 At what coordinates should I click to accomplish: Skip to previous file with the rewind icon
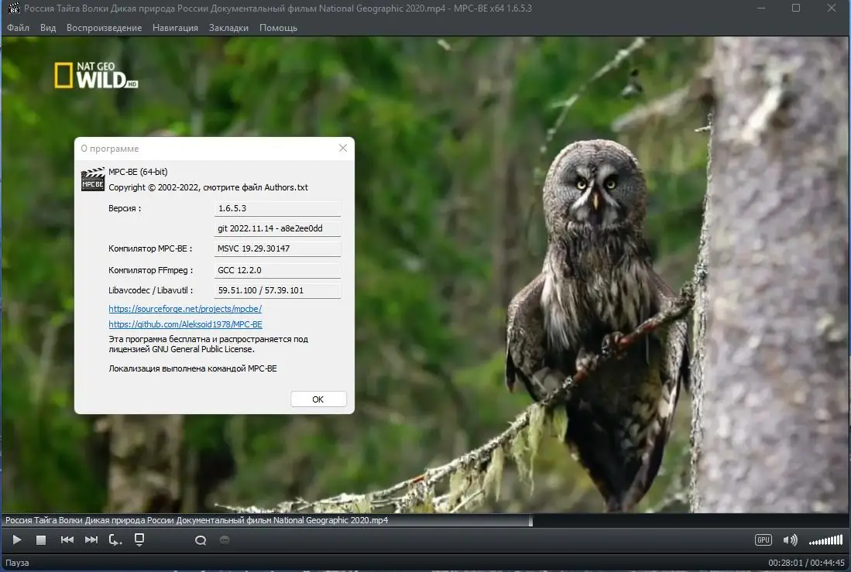(67, 539)
